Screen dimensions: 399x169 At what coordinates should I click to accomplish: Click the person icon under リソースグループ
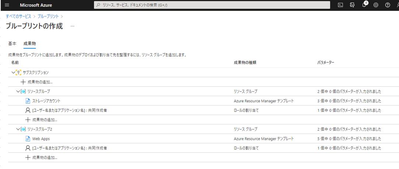pyautogui.click(x=28, y=110)
